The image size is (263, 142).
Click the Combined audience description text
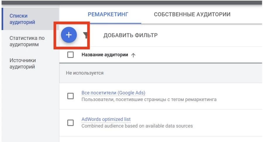[137, 126]
